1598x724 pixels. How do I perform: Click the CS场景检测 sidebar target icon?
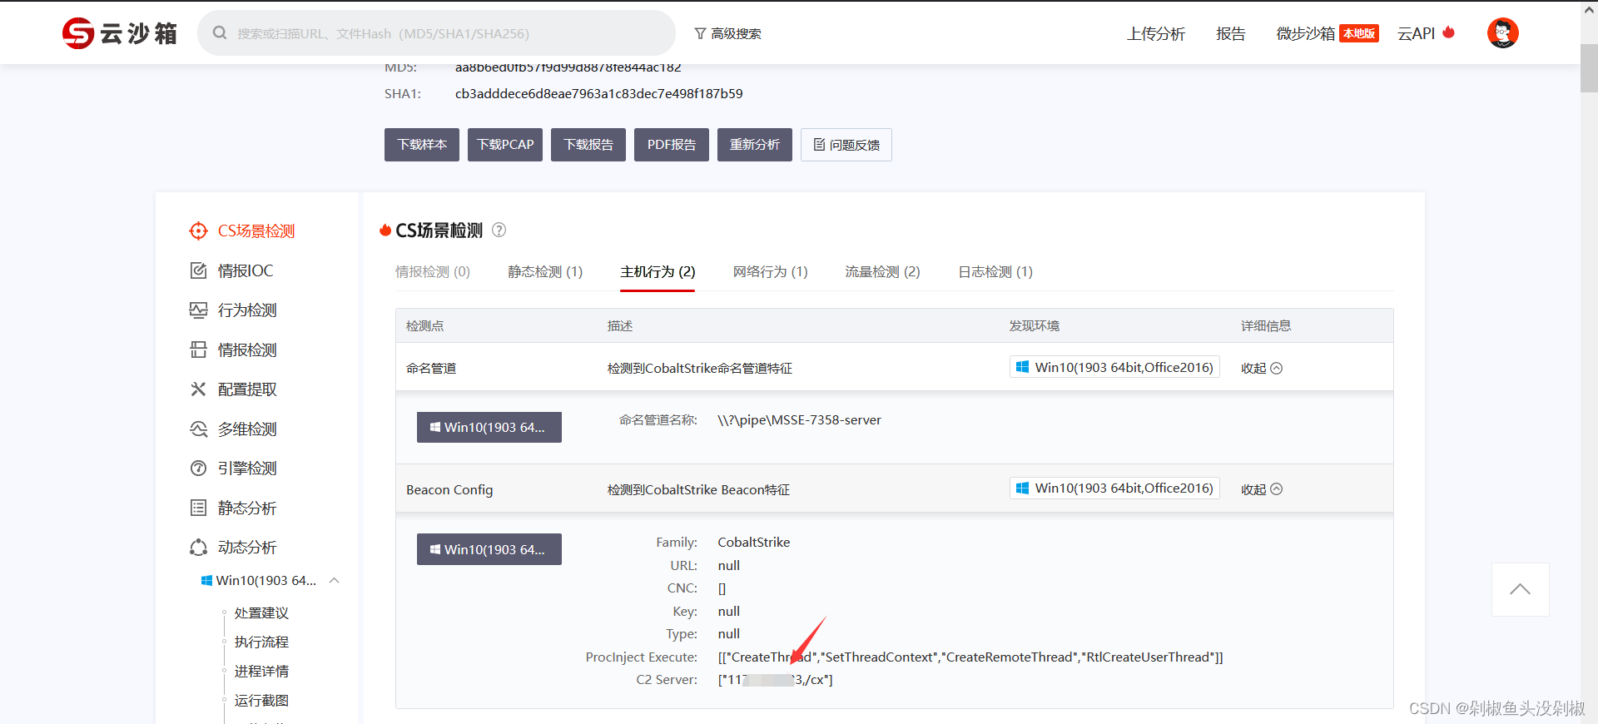[x=198, y=231]
